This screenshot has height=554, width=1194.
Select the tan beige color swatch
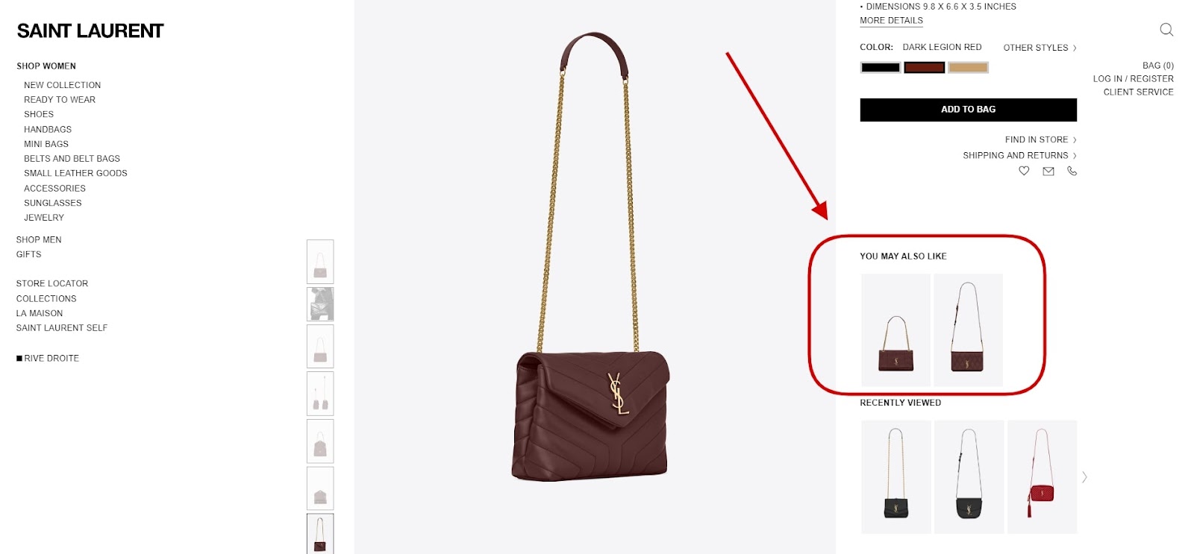[968, 68]
